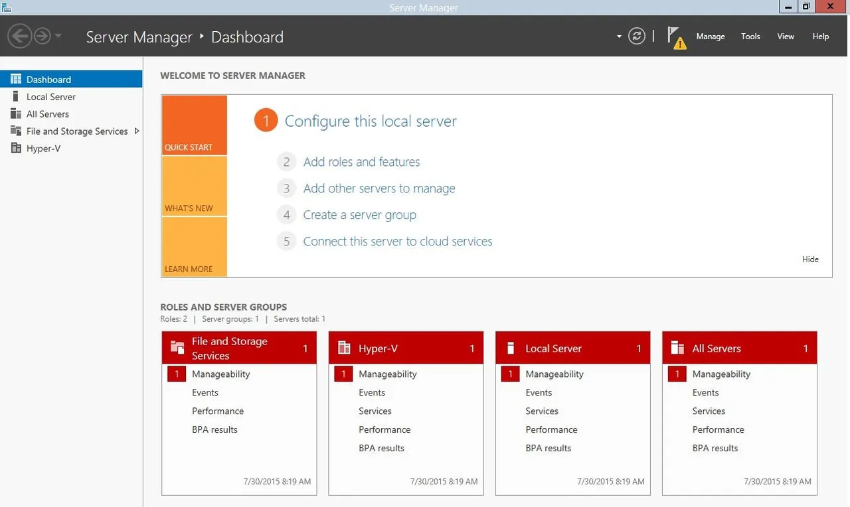Open Performance in File and Storage Services tile

pos(218,411)
